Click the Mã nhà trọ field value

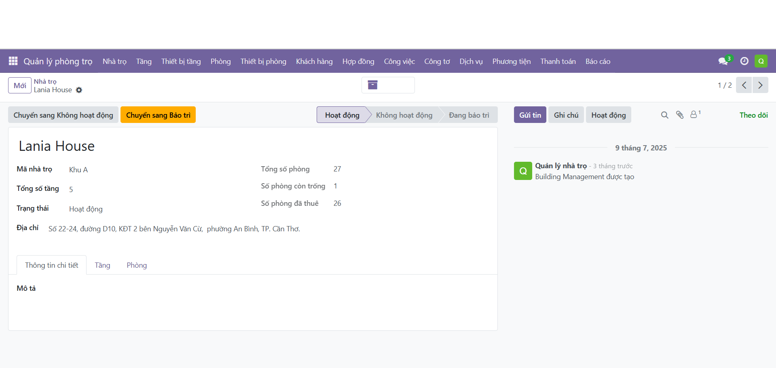click(x=78, y=170)
